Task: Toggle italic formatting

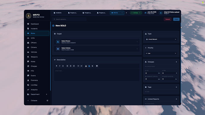Action: (60, 66)
